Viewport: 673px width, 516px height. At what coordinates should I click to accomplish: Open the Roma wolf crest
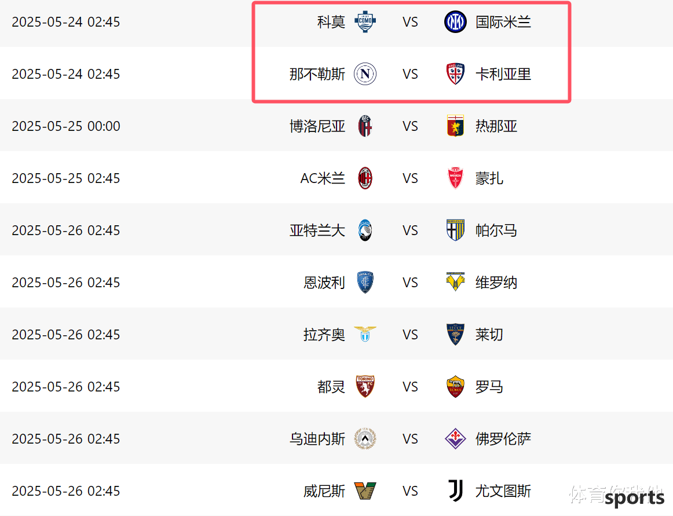click(x=455, y=387)
